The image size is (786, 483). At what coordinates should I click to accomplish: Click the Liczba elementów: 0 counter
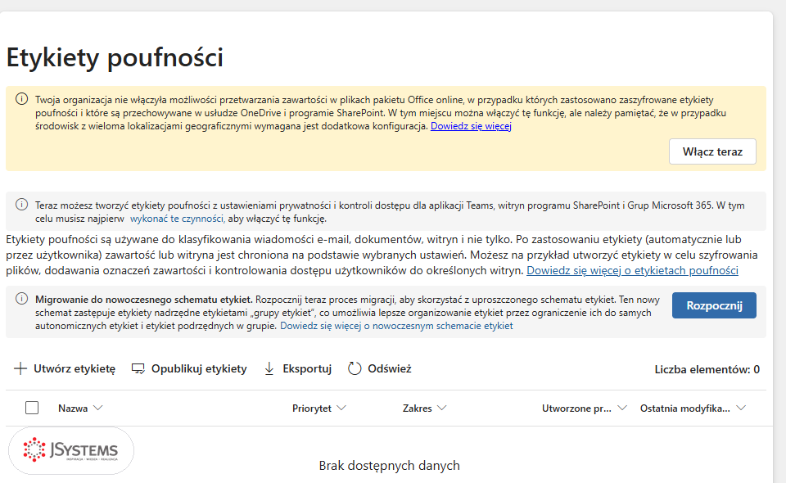(x=707, y=369)
